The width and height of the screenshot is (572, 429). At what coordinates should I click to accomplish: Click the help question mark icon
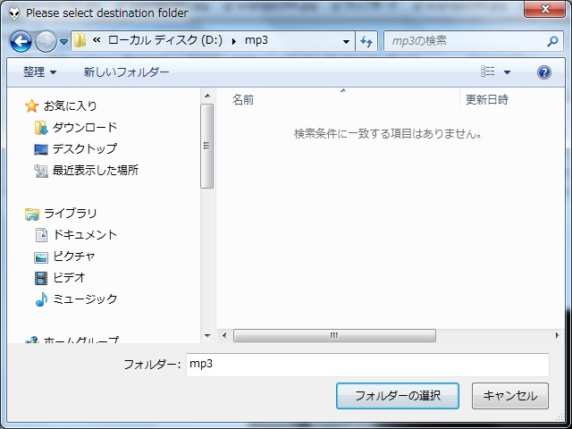(543, 72)
